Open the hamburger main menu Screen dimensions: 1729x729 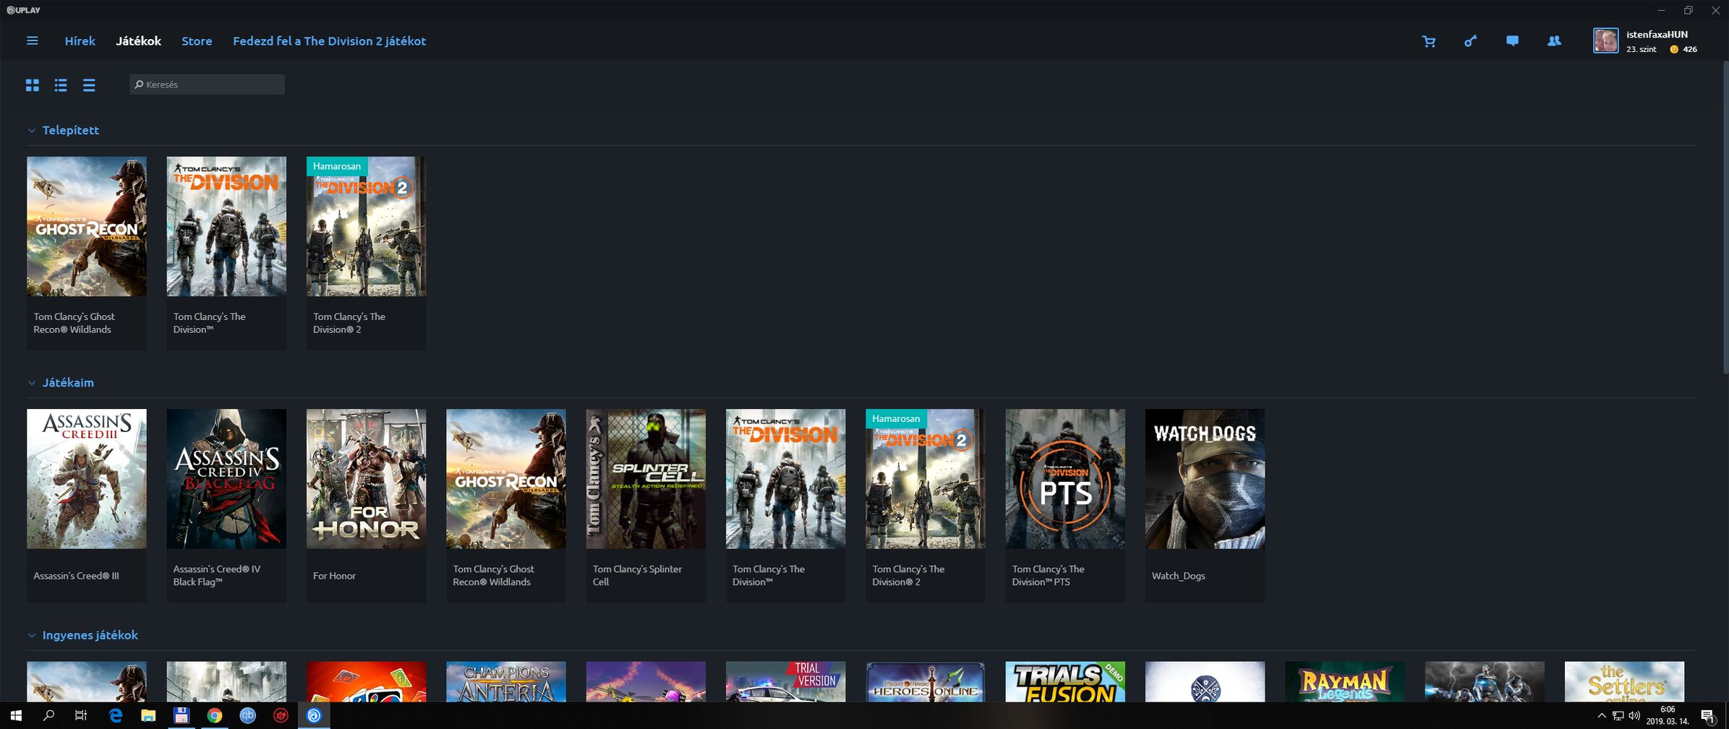[x=33, y=41]
